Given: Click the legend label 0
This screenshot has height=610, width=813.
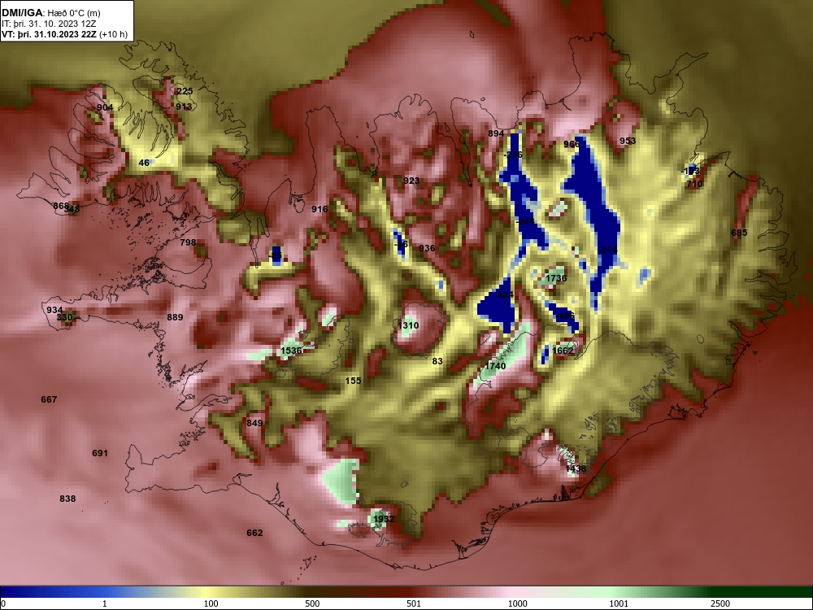Looking at the screenshot, I should [x=3, y=603].
